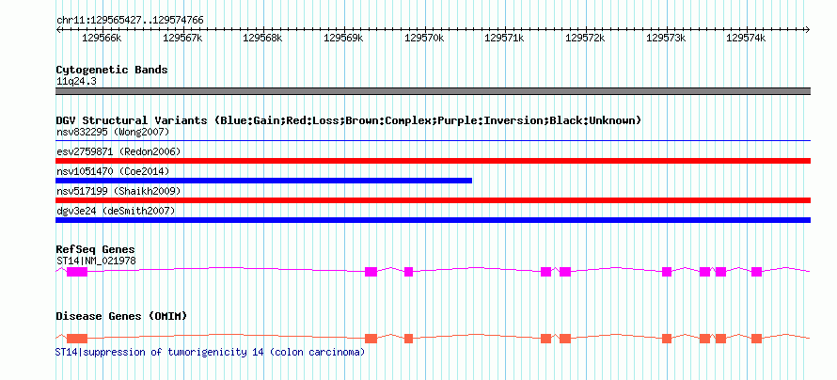
Task: Click the 129569k ruler tick label
Action: 344,38
